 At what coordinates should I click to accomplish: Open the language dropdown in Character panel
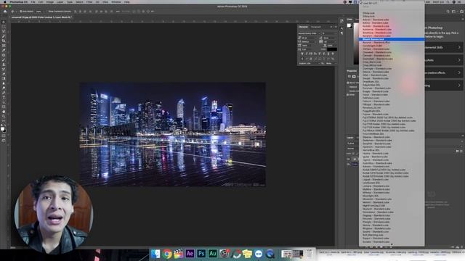(310, 63)
